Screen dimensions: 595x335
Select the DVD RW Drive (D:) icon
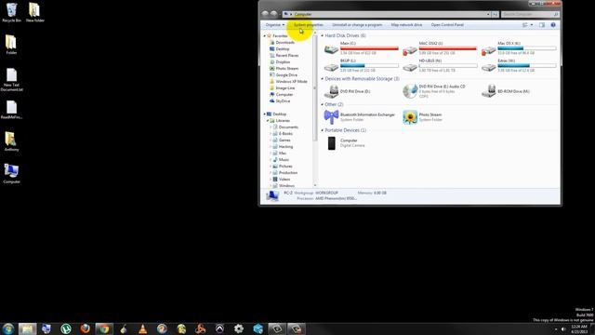[x=331, y=91]
